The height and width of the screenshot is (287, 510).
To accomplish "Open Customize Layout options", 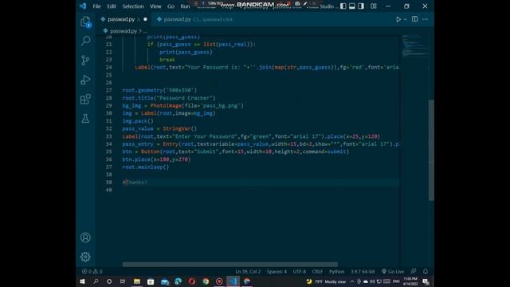I will [x=374, y=6].
